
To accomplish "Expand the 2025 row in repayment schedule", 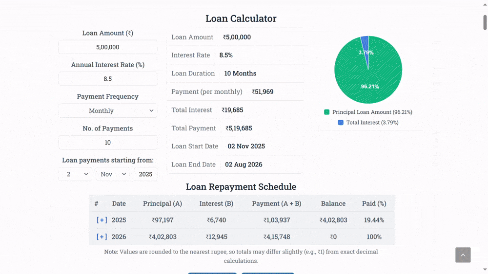I will (x=102, y=220).
